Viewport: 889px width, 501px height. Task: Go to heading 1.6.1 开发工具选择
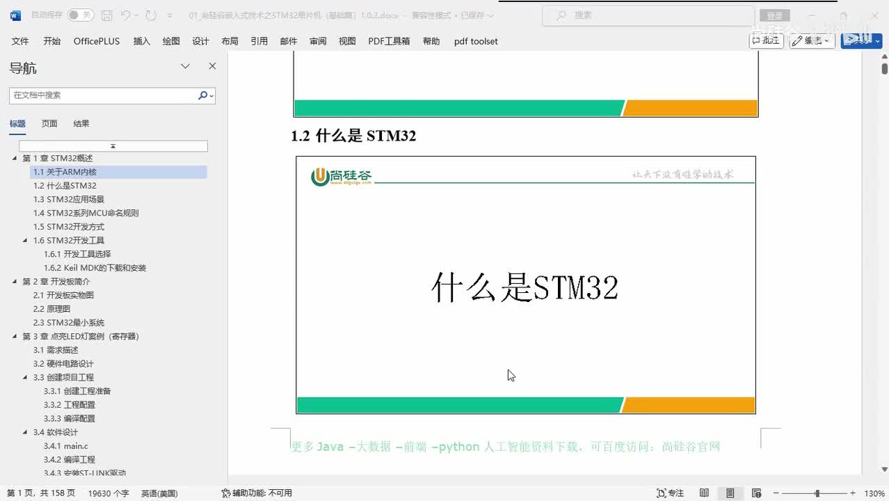click(x=77, y=254)
